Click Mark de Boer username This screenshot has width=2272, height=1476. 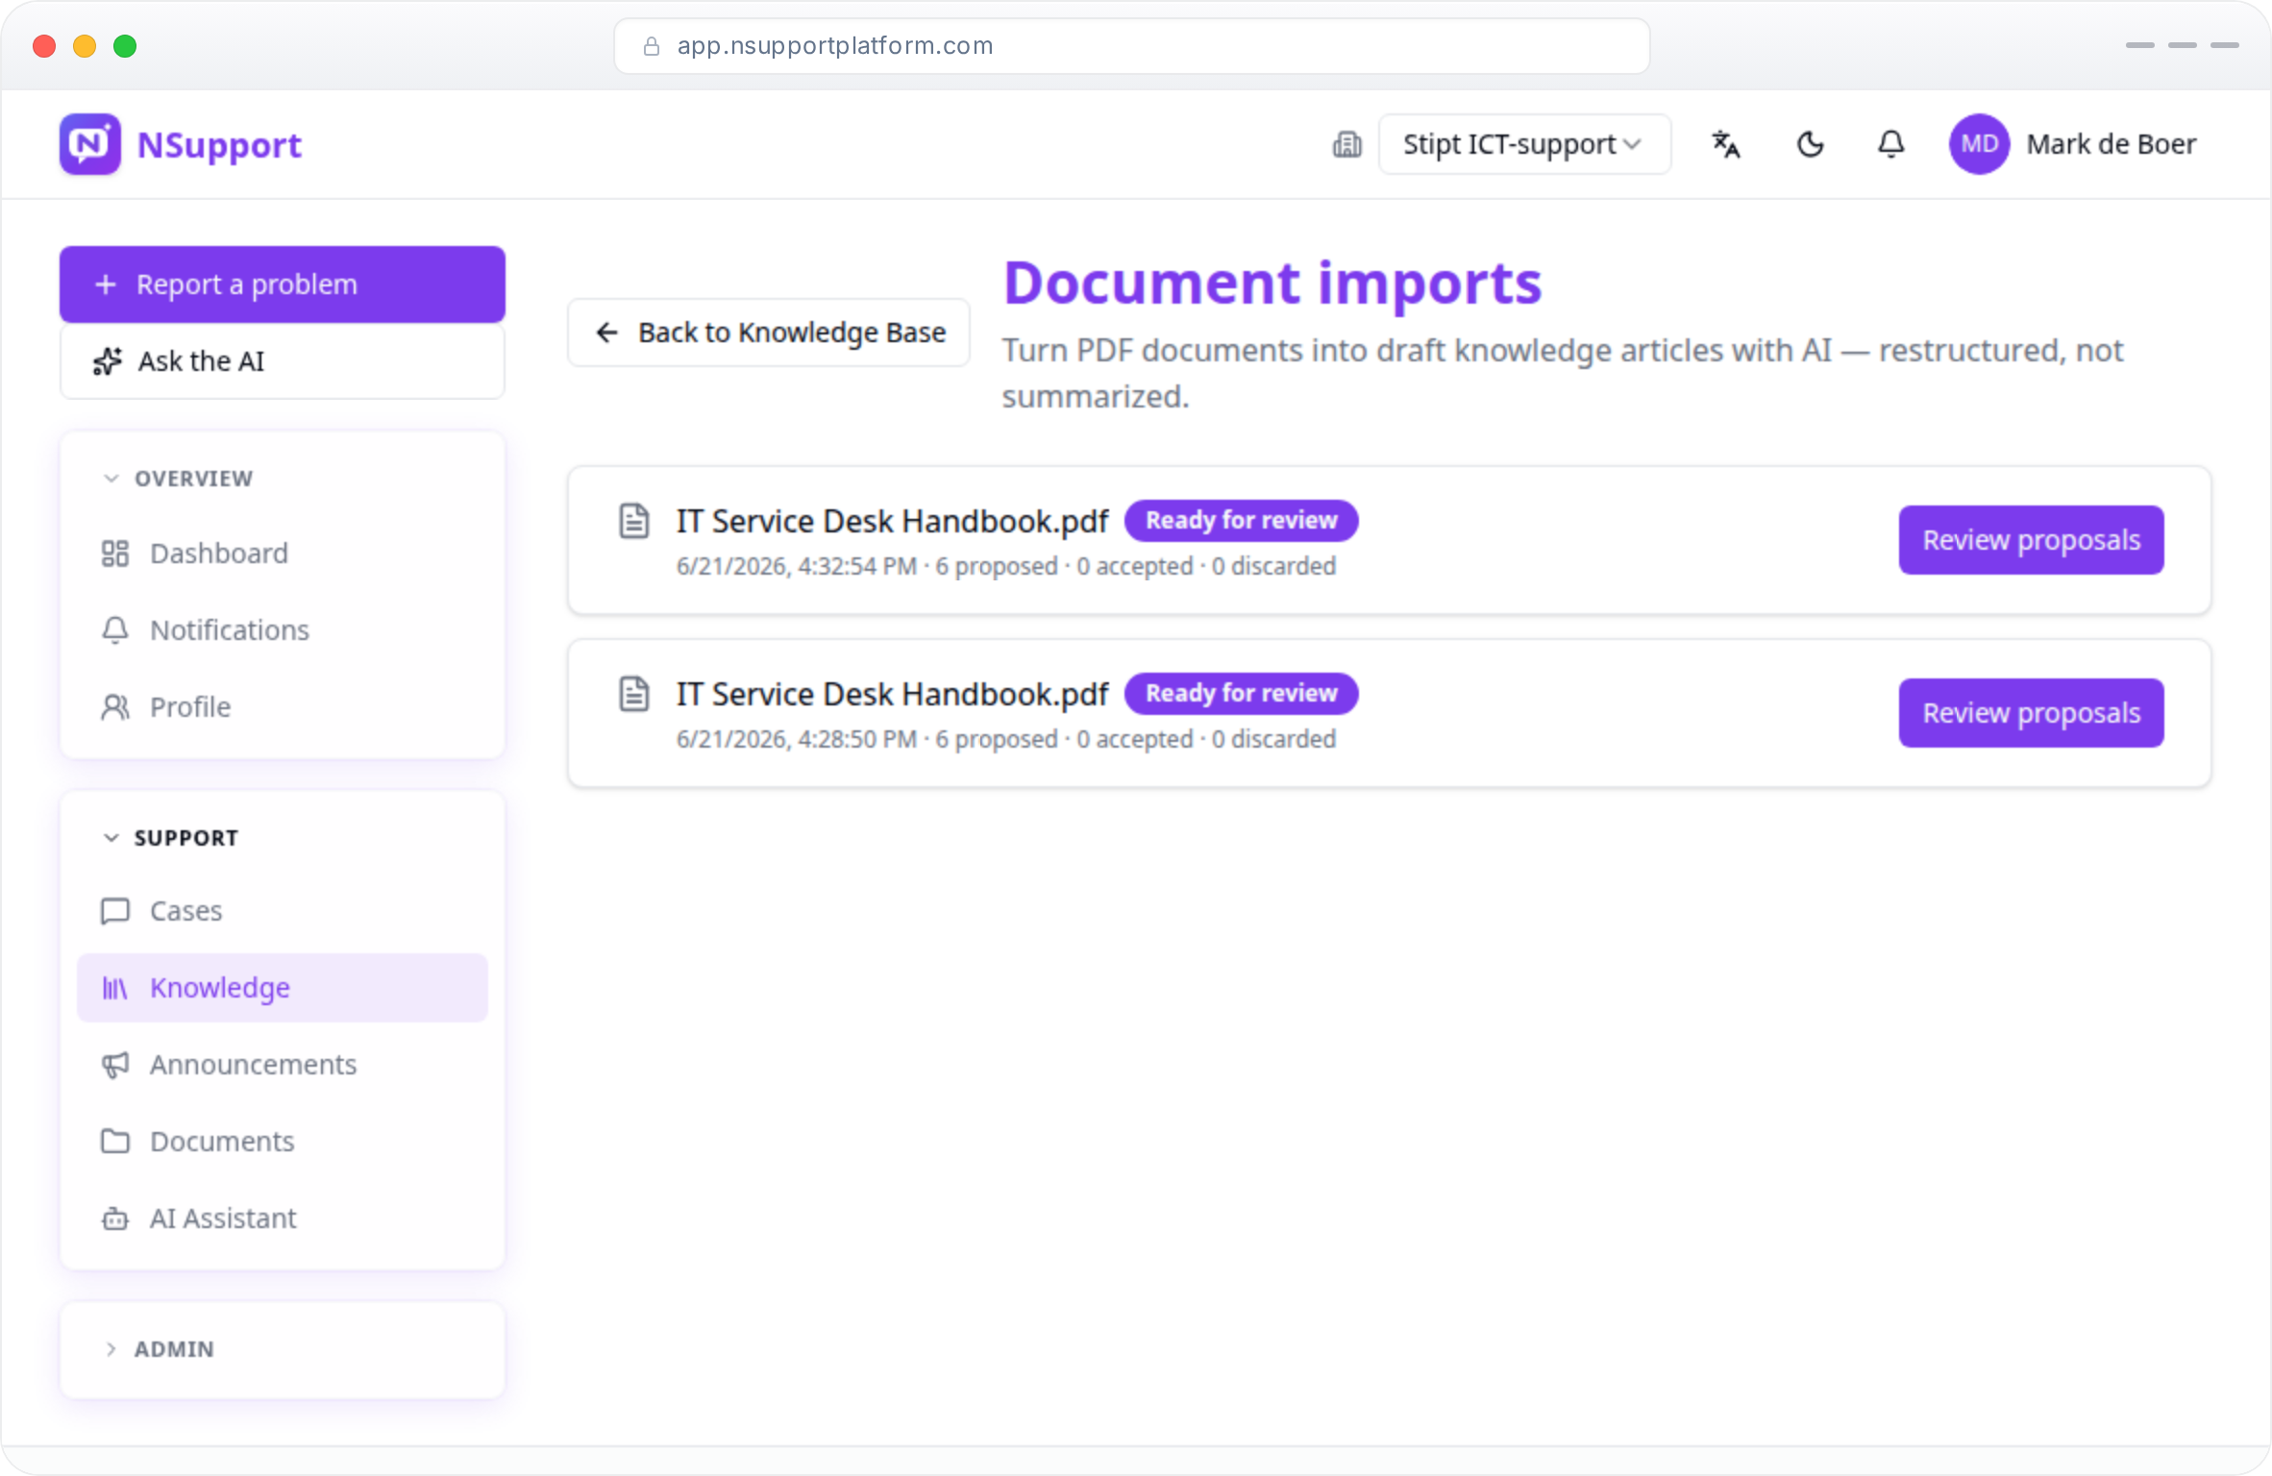[2111, 144]
